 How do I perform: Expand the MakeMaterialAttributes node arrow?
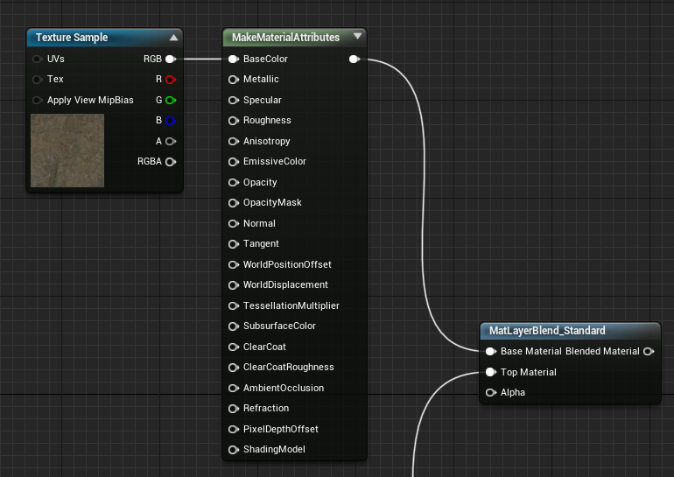coord(357,37)
